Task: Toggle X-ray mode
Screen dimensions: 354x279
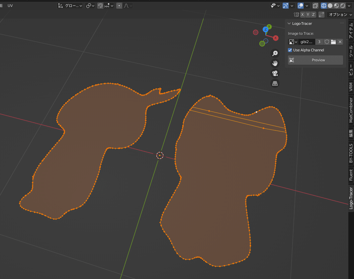Action: click(x=315, y=6)
